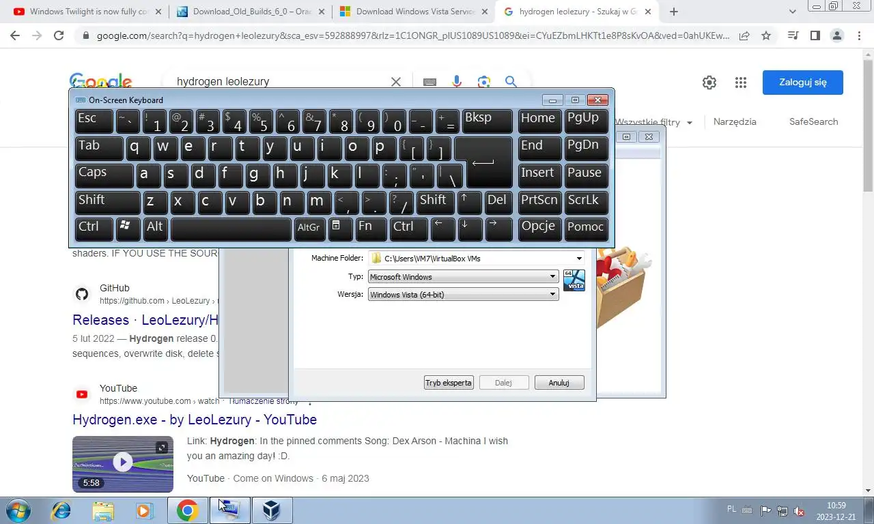Click the spacebar on On-Screen Keyboard
Screen dimensions: 874x524
pyautogui.click(x=231, y=229)
